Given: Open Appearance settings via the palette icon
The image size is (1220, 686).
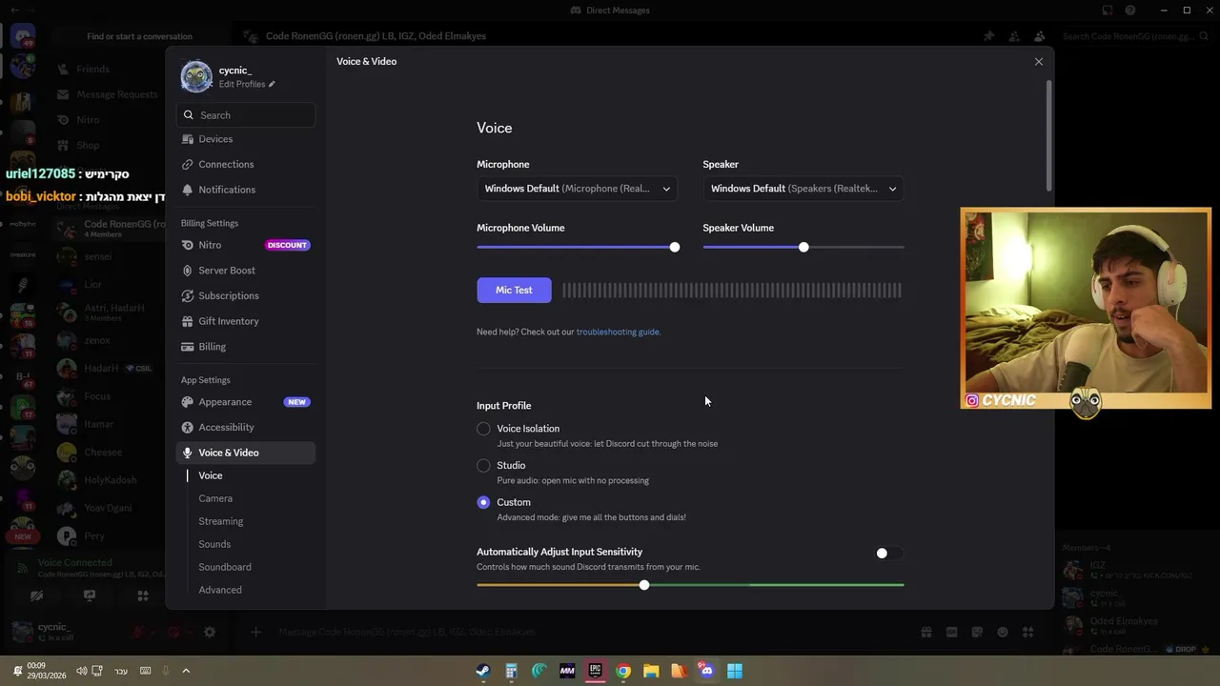Looking at the screenshot, I should click(188, 402).
